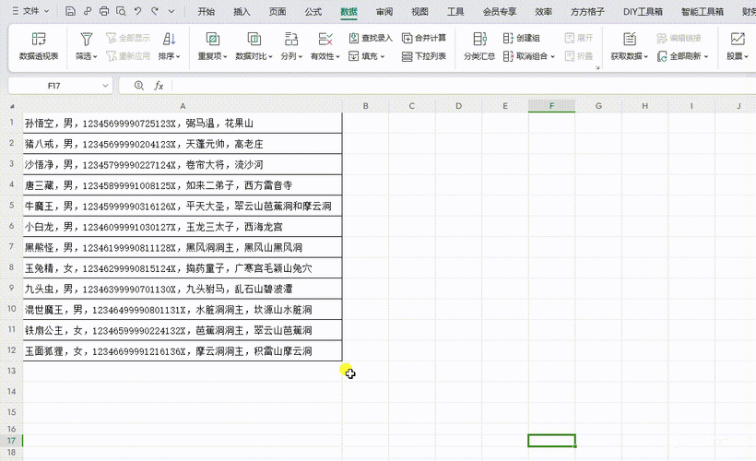Select the cell starting with 牛魔王

(183, 206)
